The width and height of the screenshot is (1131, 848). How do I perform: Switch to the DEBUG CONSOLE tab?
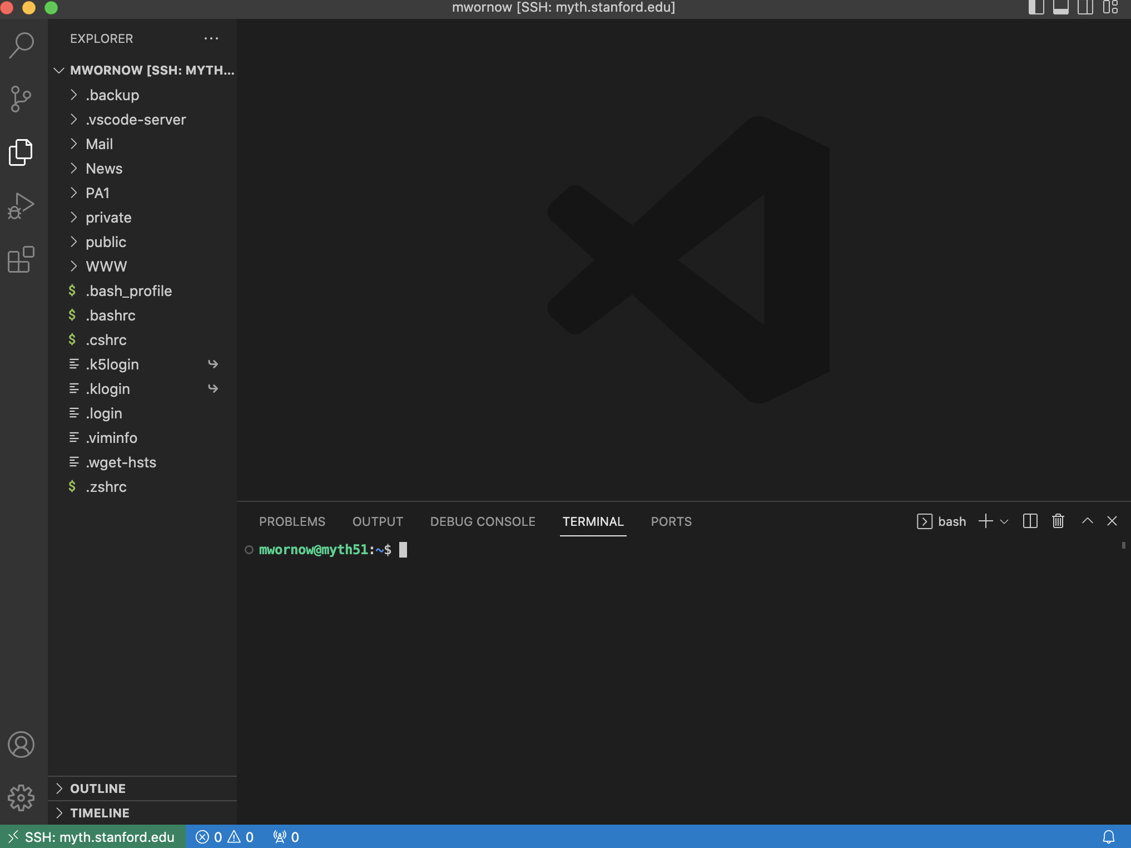(483, 521)
